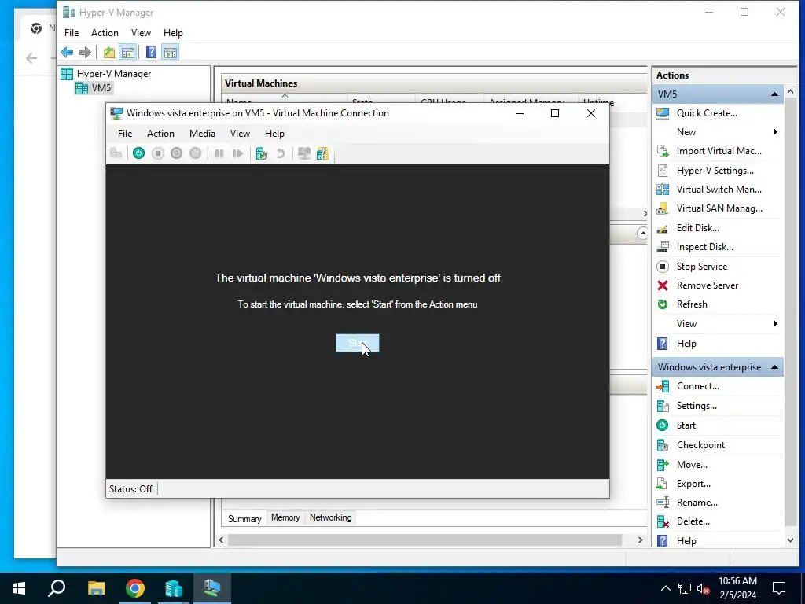Open the notification center icon
The height and width of the screenshot is (604, 805).
point(779,588)
